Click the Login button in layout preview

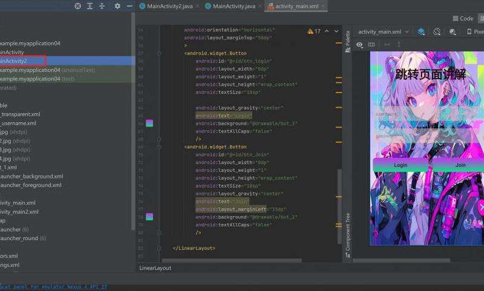(x=401, y=165)
